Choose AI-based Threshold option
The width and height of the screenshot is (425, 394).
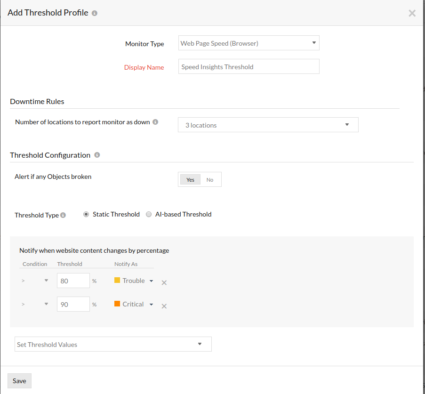pyautogui.click(x=149, y=214)
